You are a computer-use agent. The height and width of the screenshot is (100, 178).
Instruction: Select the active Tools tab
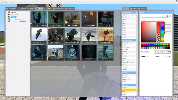coord(126,9)
